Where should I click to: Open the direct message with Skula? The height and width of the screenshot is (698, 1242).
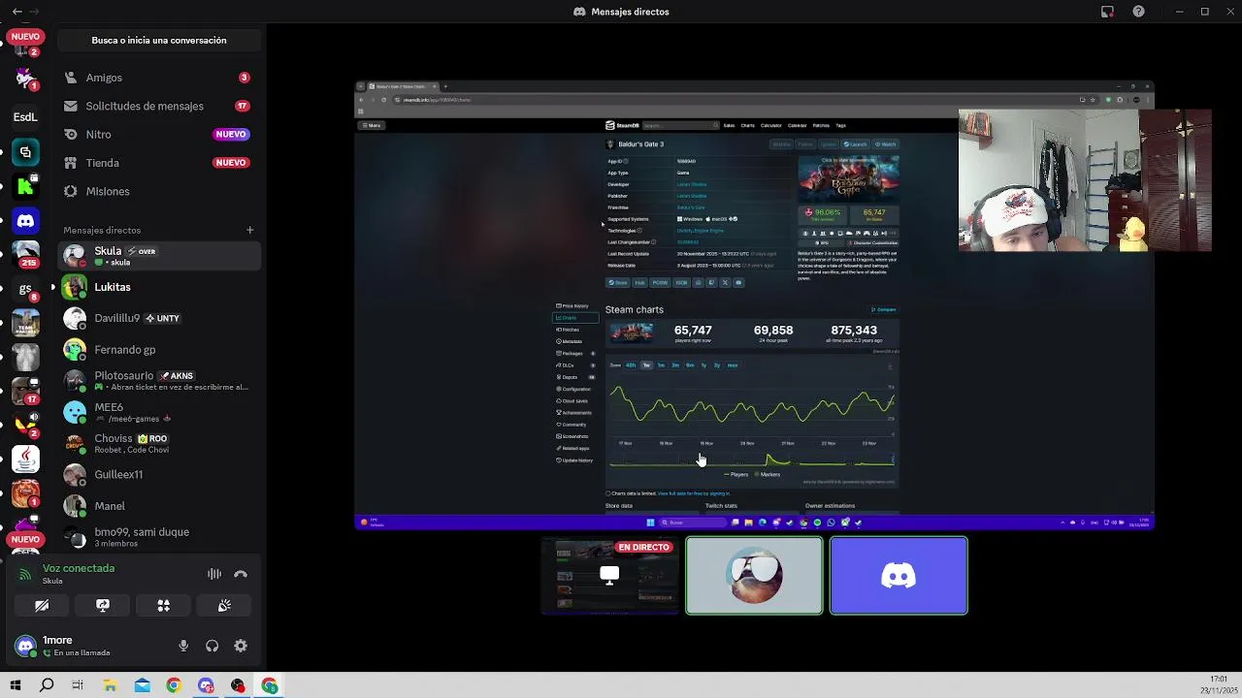click(159, 256)
